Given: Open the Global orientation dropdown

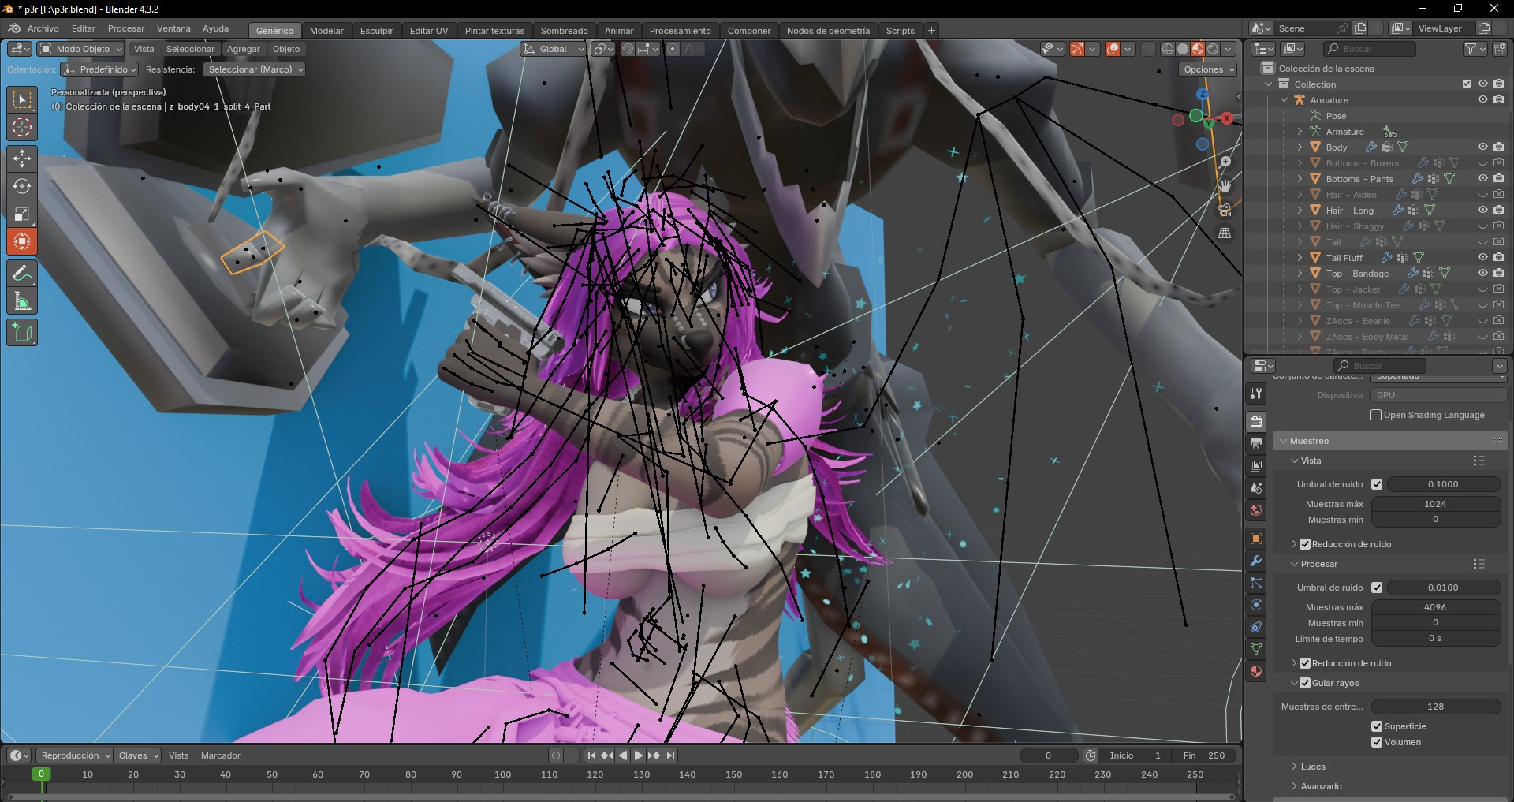Looking at the screenshot, I should click(x=554, y=49).
